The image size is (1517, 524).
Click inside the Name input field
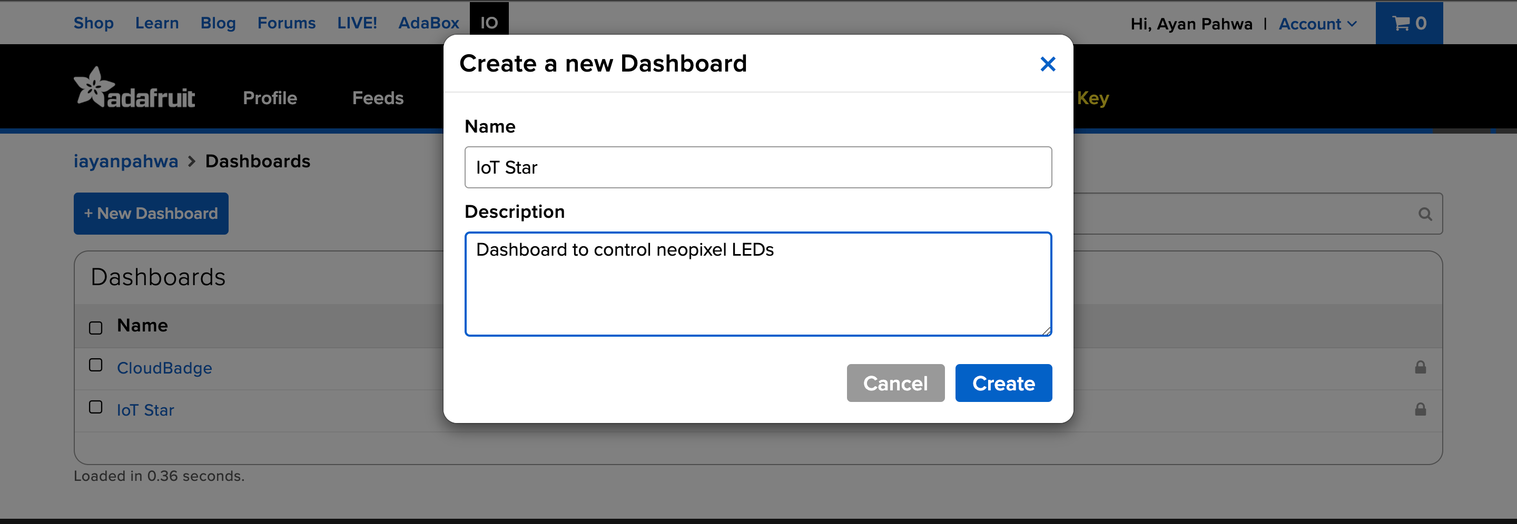[x=757, y=167]
